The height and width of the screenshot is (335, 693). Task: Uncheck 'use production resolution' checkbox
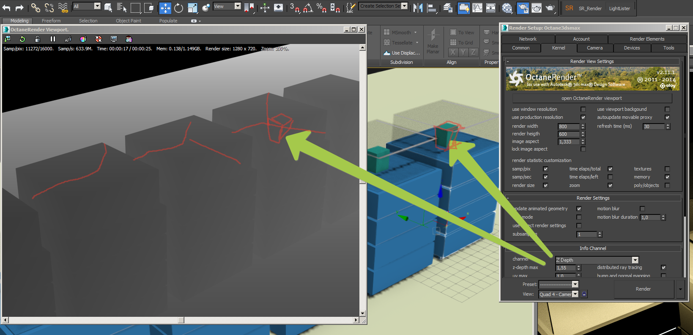tap(583, 117)
